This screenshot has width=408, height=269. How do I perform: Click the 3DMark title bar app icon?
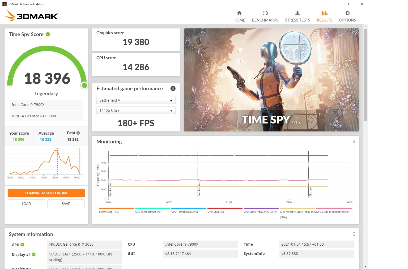coord(4,4)
